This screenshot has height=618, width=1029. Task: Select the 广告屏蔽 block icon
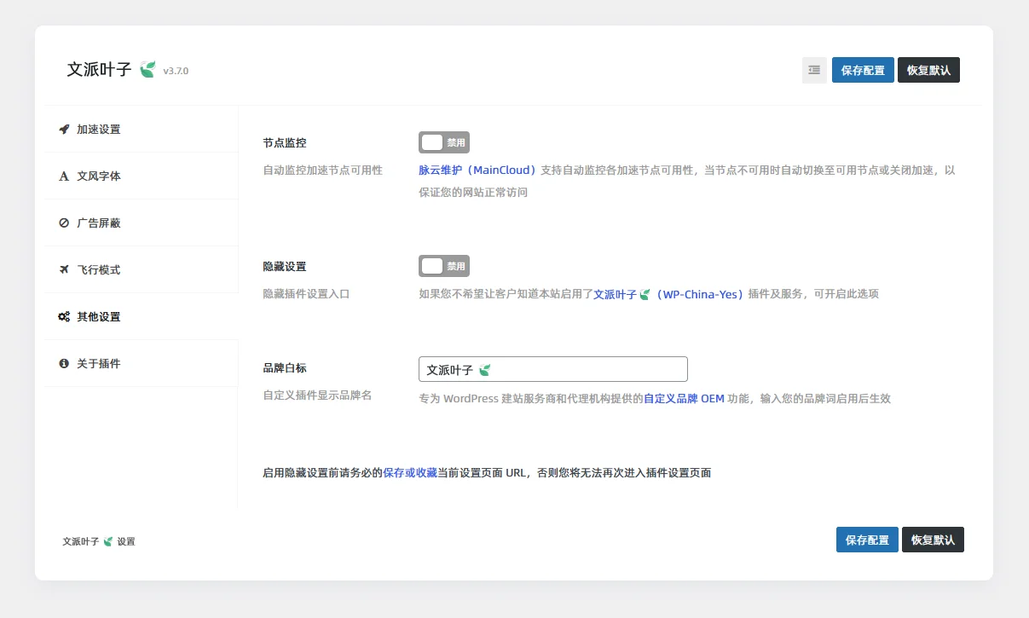pos(64,222)
